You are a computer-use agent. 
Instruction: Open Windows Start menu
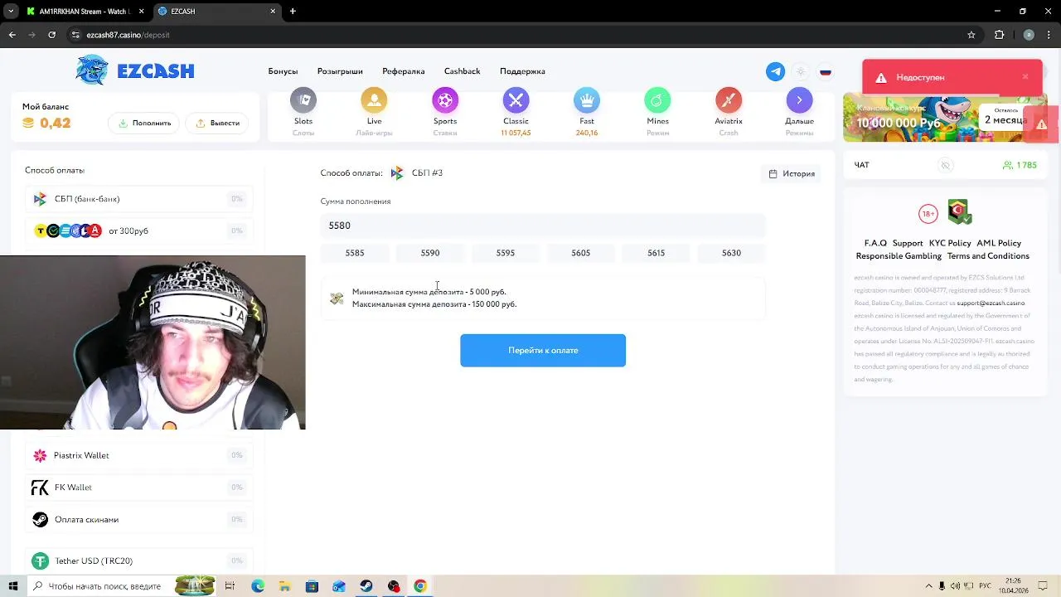coord(12,586)
